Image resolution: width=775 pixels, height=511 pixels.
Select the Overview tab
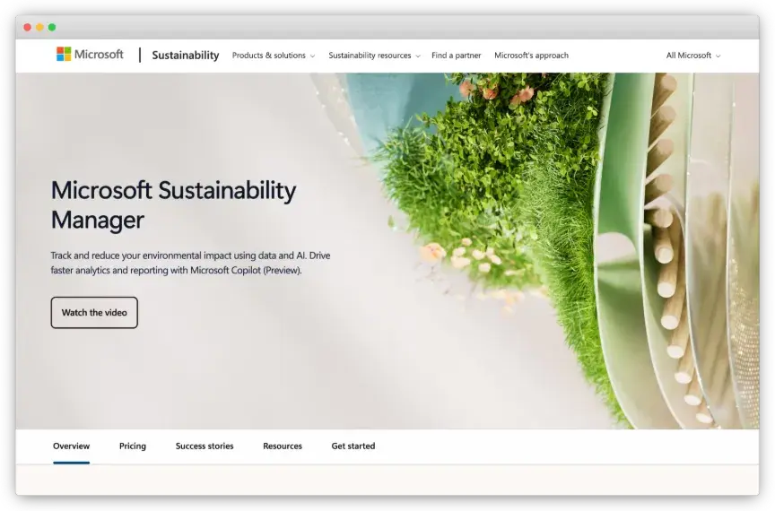pyautogui.click(x=71, y=446)
